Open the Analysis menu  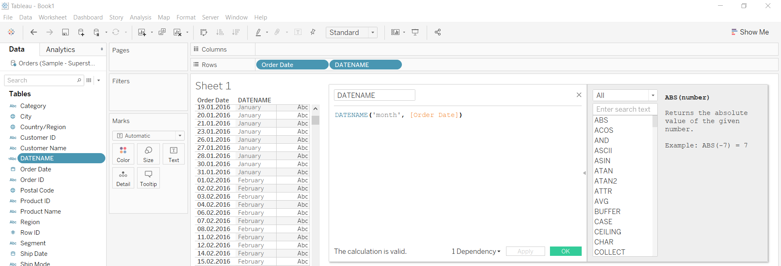click(140, 17)
